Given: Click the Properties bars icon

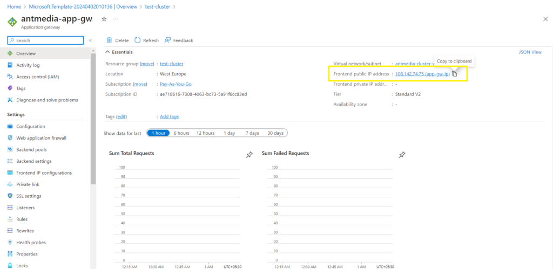Looking at the screenshot, I should [10, 254].
